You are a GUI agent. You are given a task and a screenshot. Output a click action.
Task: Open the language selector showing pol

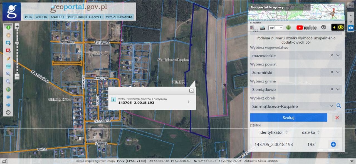coord(276,27)
